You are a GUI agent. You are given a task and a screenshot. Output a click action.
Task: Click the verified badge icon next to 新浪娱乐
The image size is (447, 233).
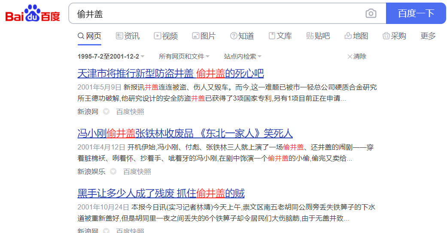(113, 172)
